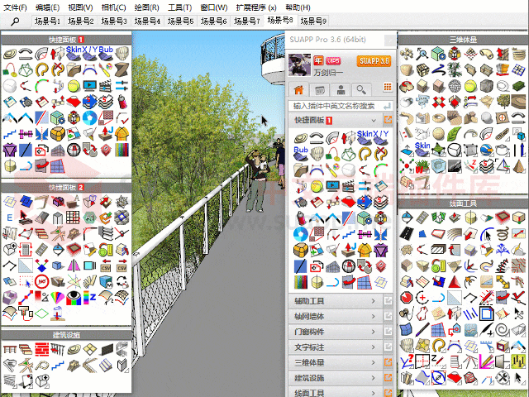The image size is (529, 397).
Task: Click the red stop sign icon in 线面工具
Action: (406, 297)
